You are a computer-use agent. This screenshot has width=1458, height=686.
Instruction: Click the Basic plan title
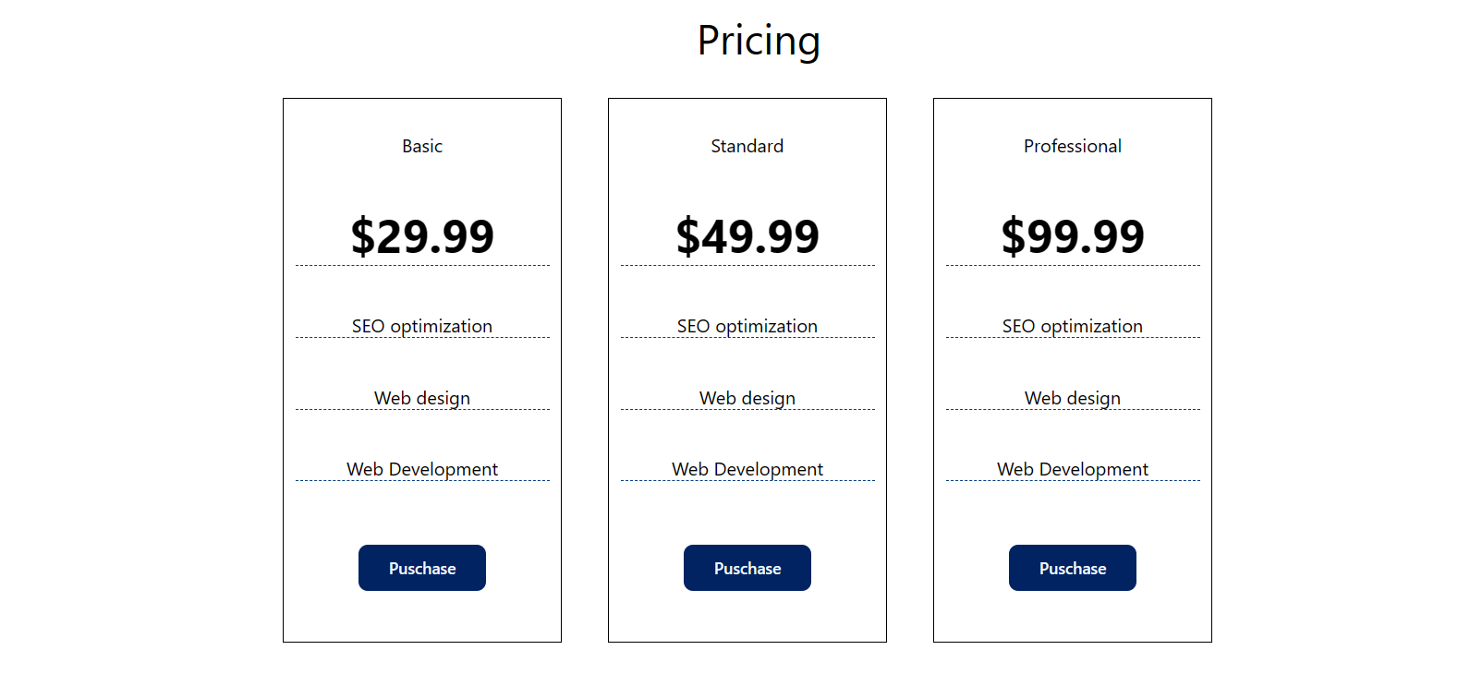(x=422, y=146)
